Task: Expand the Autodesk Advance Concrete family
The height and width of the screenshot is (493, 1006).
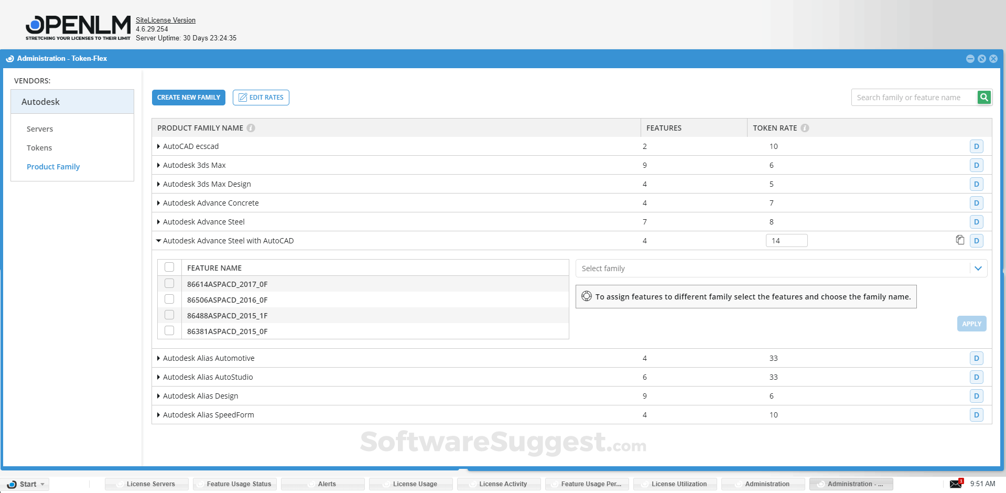Action: pyautogui.click(x=158, y=203)
